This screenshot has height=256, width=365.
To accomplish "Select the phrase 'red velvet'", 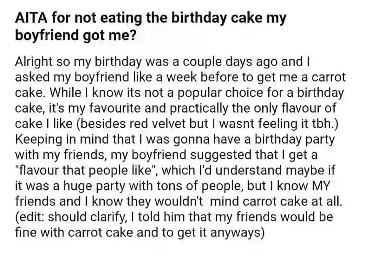I will tap(158, 124).
